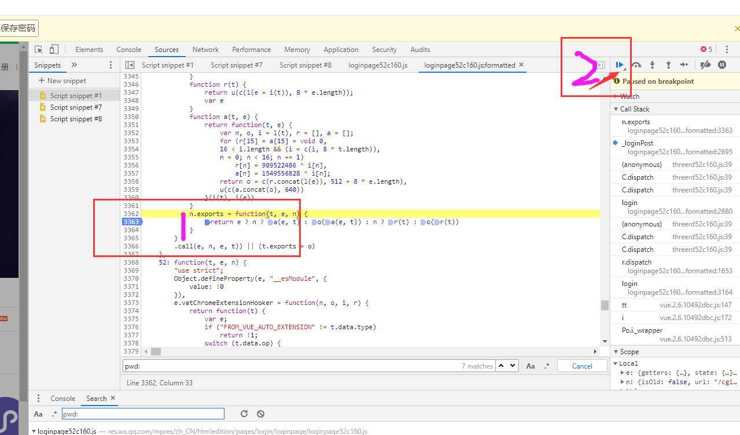Screen dimensions: 740x435
Task: Click the Step debugger button
Action: [x=684, y=65]
